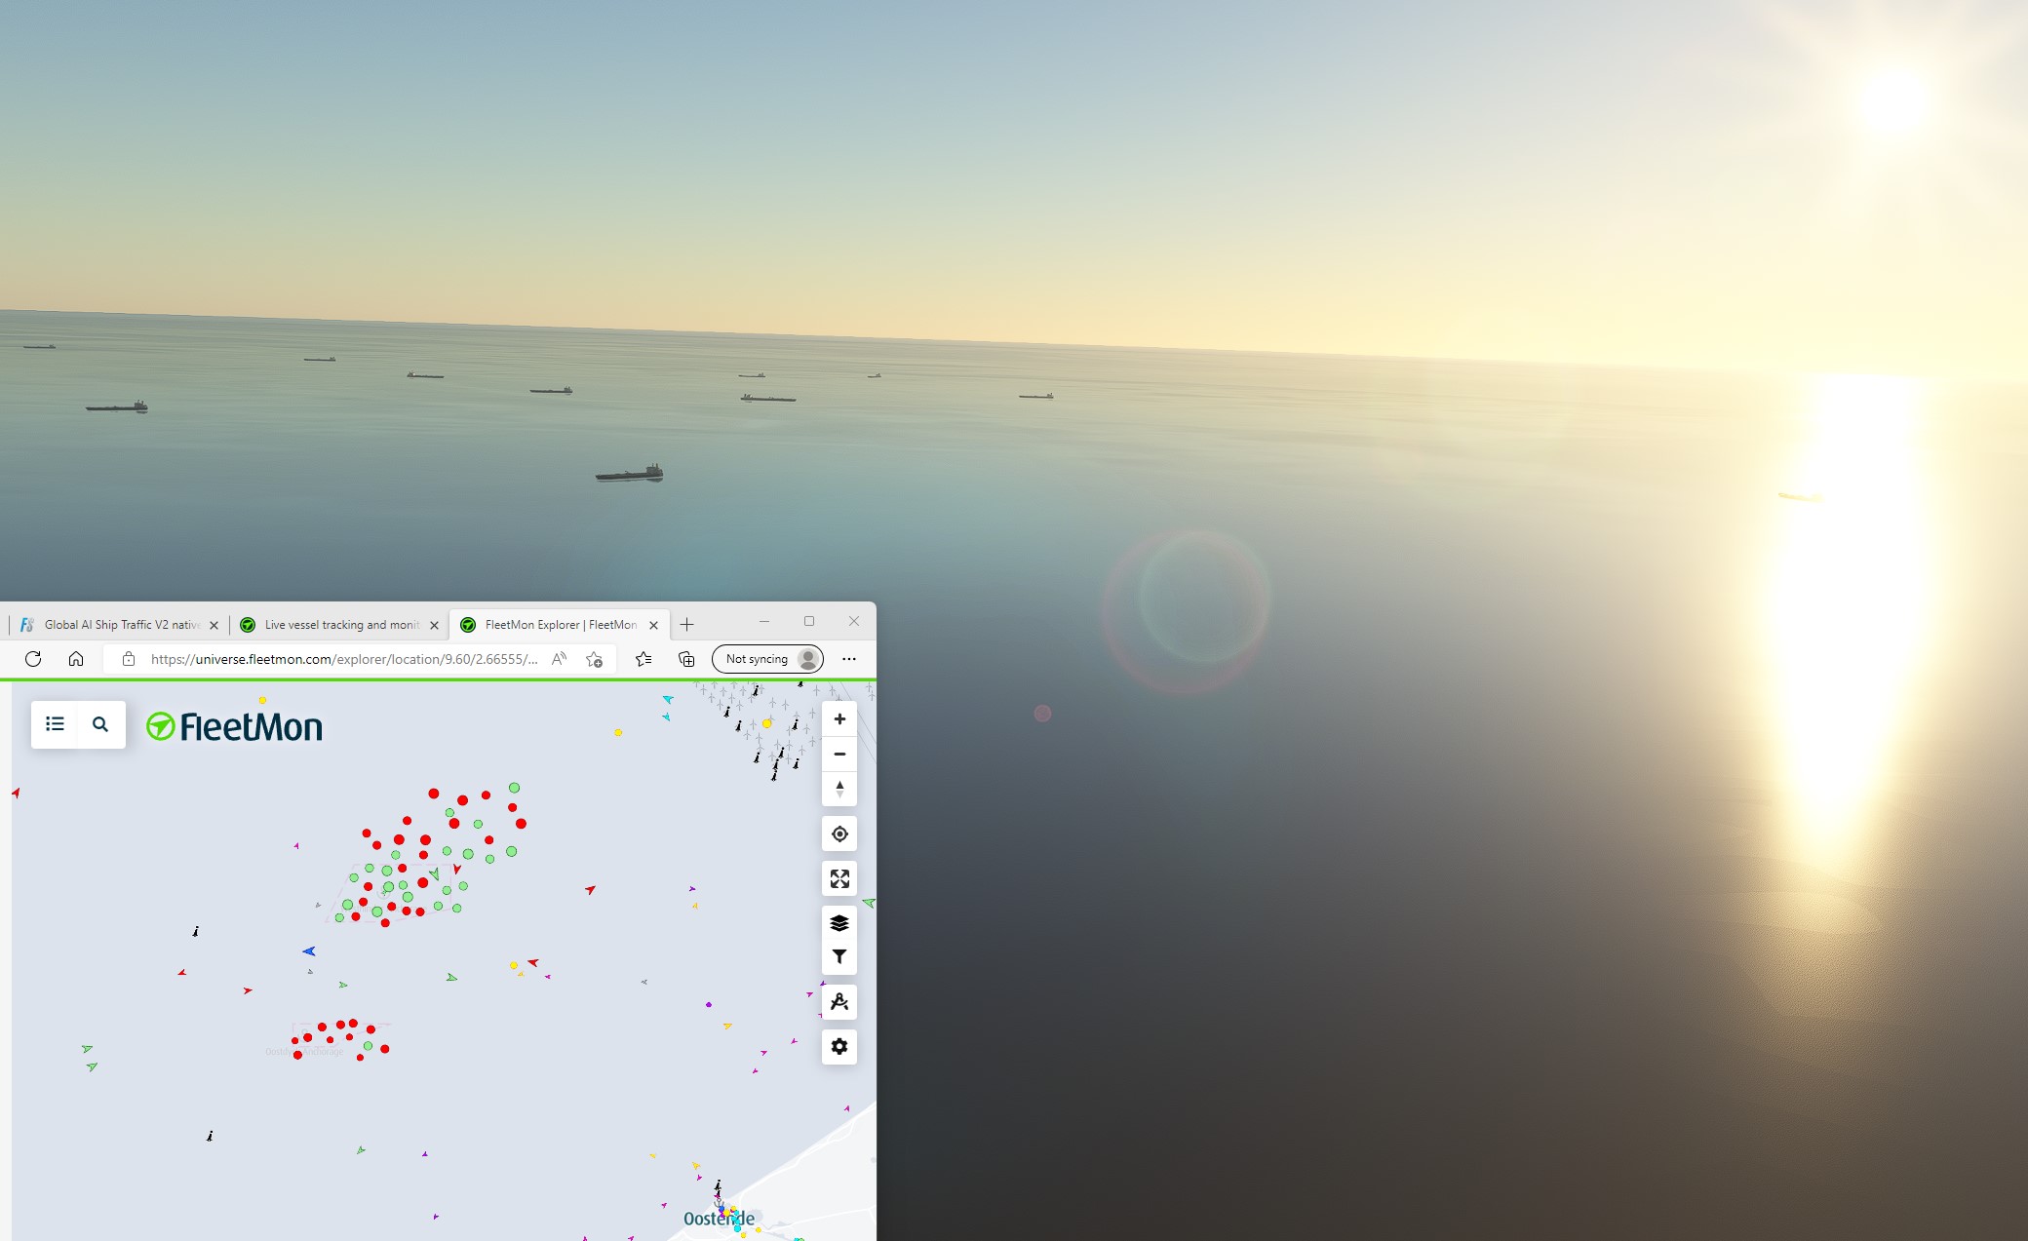This screenshot has width=2028, height=1241.
Task: Activate the distance measuring tool
Action: click(x=839, y=1002)
